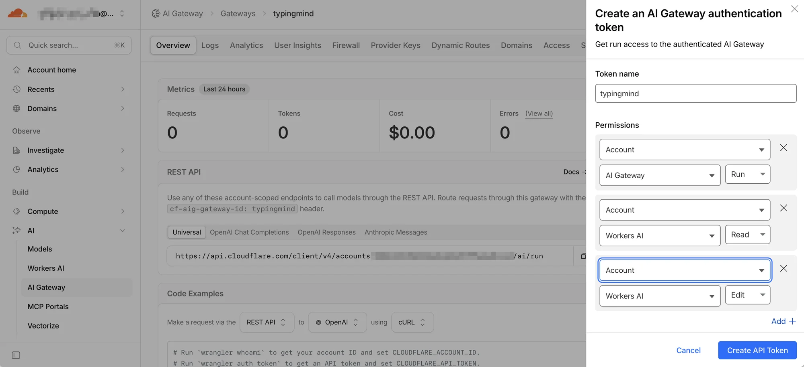Click the Cloudflare logo icon
The height and width of the screenshot is (367, 804).
pyautogui.click(x=18, y=13)
